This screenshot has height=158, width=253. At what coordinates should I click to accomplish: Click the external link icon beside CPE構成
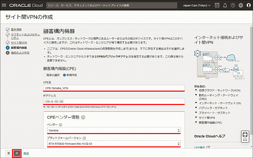(x=208, y=147)
